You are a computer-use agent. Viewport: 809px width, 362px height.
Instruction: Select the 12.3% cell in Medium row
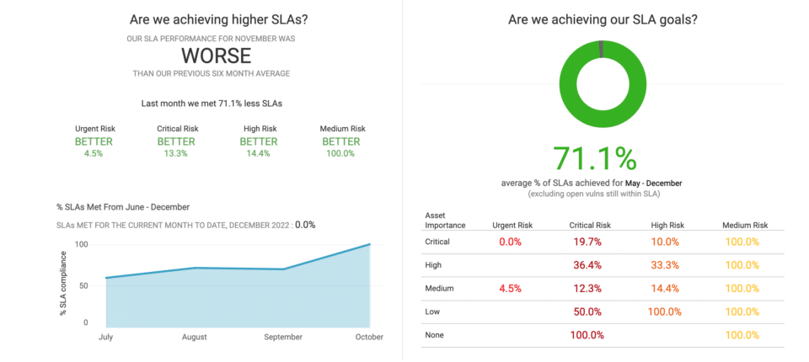[x=588, y=289]
